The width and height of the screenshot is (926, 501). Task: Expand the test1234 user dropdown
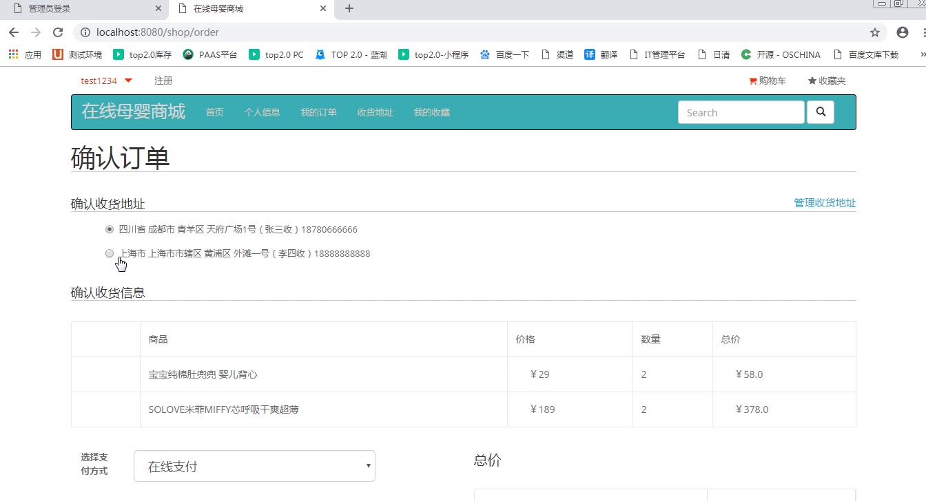click(x=106, y=81)
